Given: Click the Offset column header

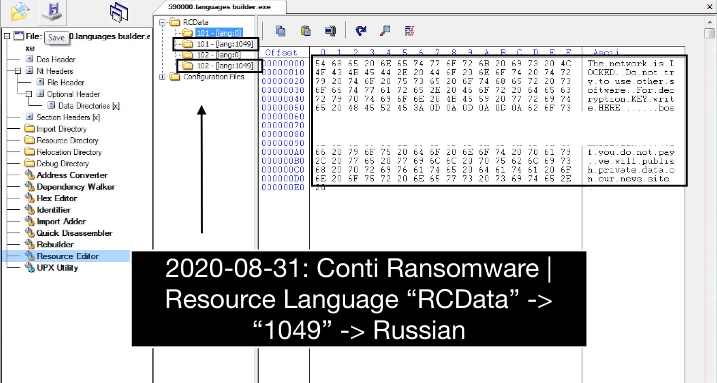Looking at the screenshot, I should (281, 53).
